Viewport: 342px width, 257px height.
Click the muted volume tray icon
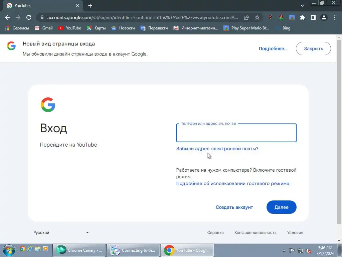tap(308, 251)
